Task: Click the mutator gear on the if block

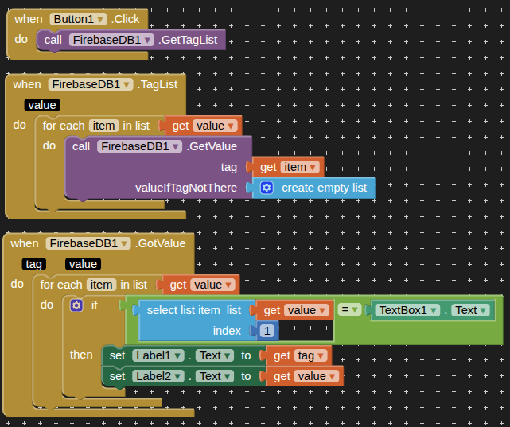Action: 76,305
